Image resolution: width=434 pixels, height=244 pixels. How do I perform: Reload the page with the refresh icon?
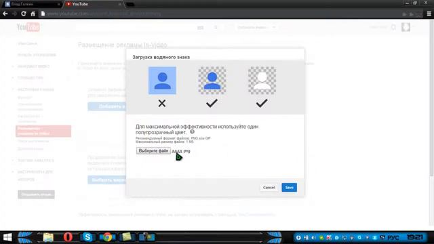click(24, 14)
